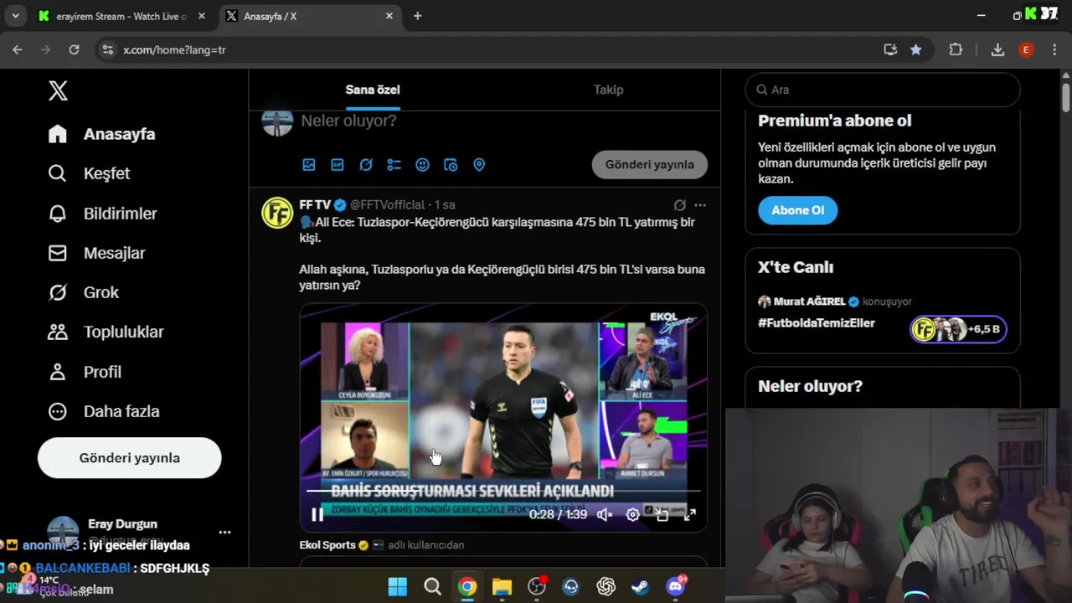The height and width of the screenshot is (603, 1072).
Task: Open Chrome profile avatar E
Action: 1026,49
